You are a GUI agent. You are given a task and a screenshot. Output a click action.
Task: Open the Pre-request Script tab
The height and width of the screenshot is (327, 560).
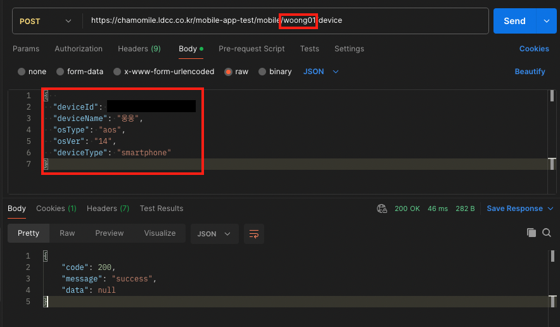coord(251,49)
